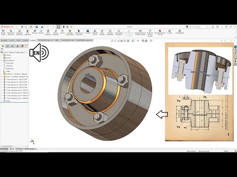Open the Save dropdown arrow
This screenshot has height=177, width=237.
tap(39, 27)
